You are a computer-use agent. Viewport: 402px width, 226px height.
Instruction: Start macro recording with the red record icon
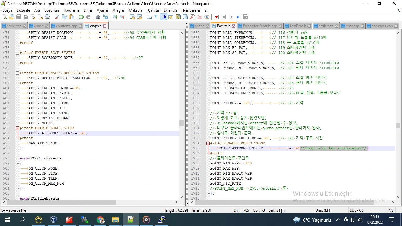[x=217, y=17]
